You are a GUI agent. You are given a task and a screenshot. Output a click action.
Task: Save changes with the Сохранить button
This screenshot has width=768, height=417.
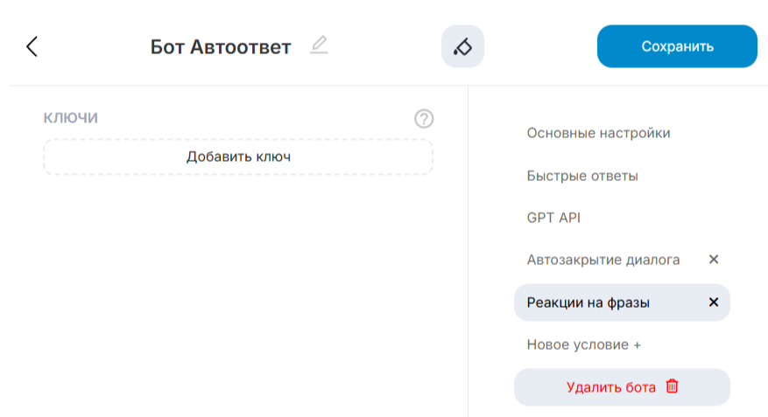pyautogui.click(x=677, y=46)
